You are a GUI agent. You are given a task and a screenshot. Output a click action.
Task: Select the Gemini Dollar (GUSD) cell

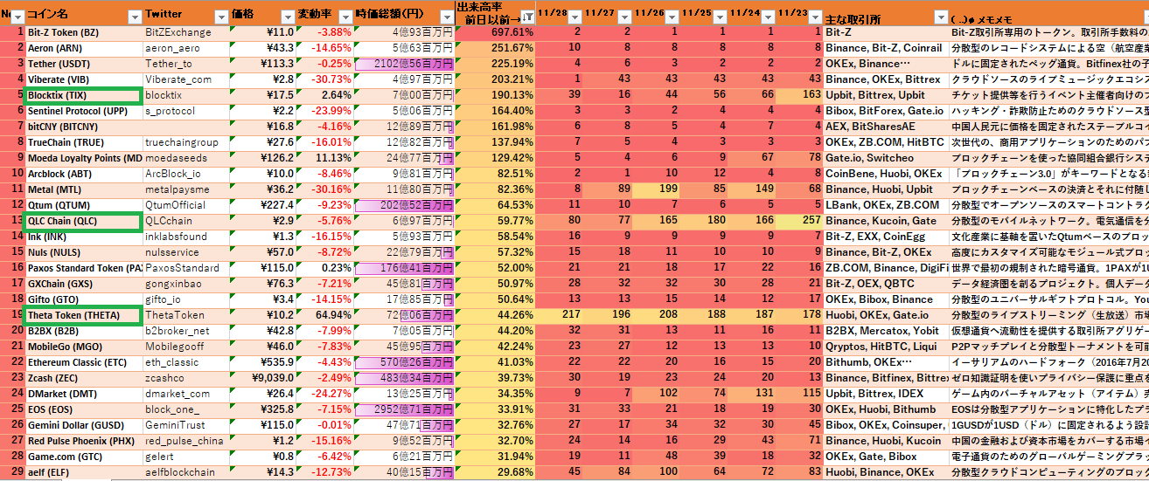[x=83, y=425]
